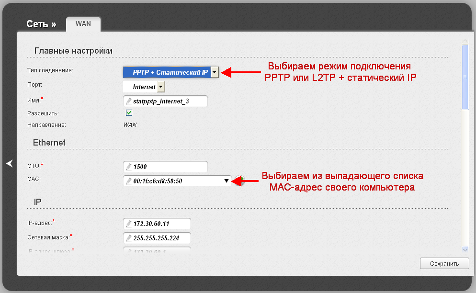Image resolution: width=476 pixels, height=293 pixels.
Task: Toggle the Разрешить checkbox
Action: click(128, 113)
